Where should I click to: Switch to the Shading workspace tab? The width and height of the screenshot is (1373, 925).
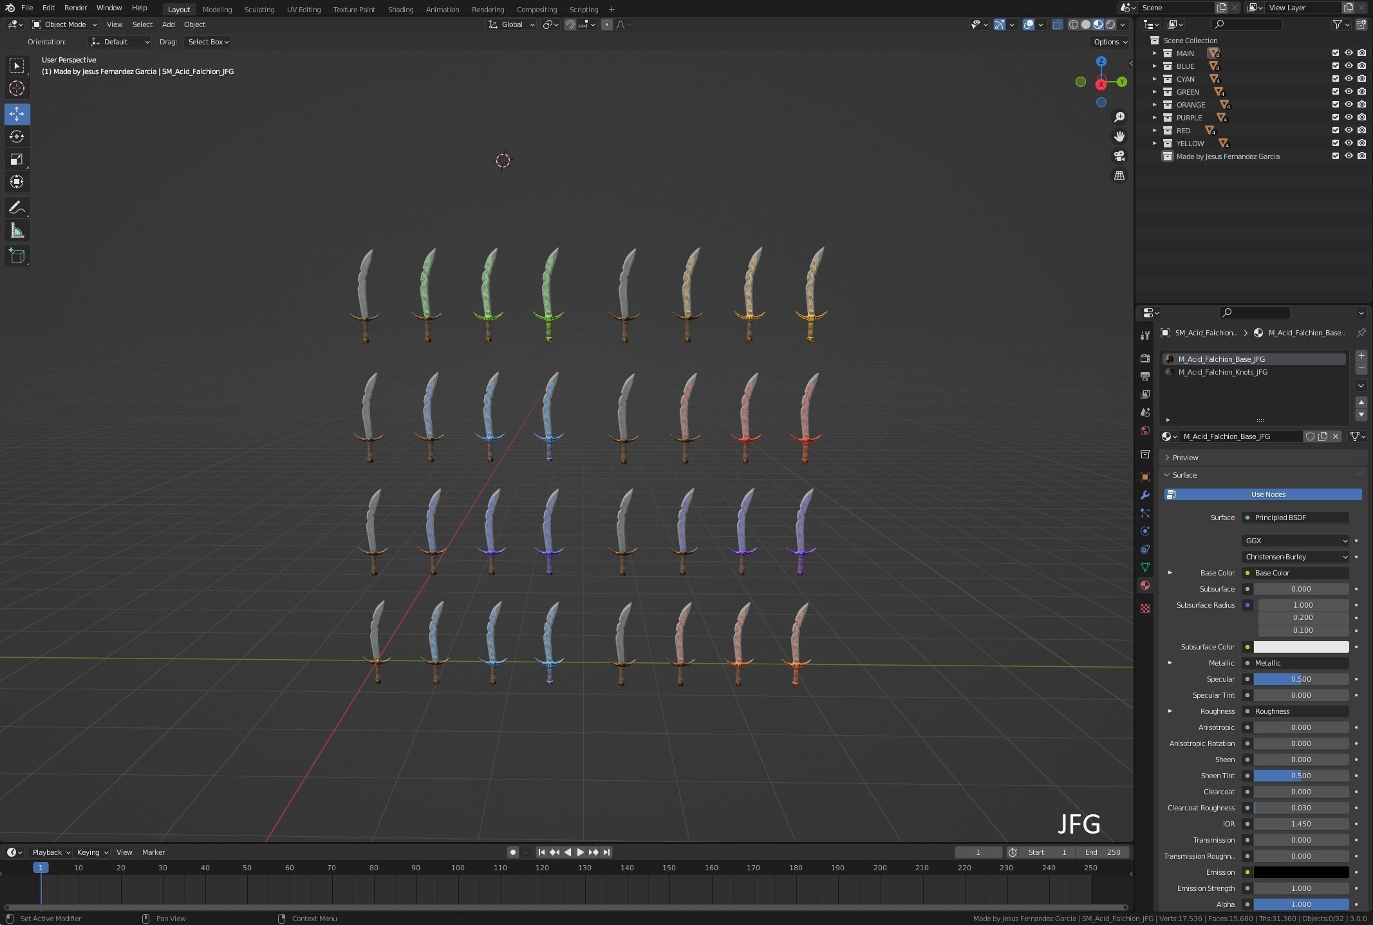(400, 9)
